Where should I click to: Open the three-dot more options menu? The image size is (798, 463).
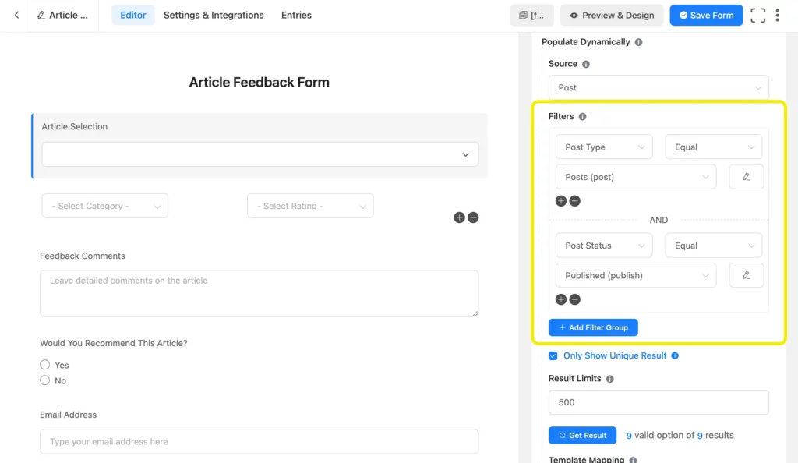[x=777, y=16]
